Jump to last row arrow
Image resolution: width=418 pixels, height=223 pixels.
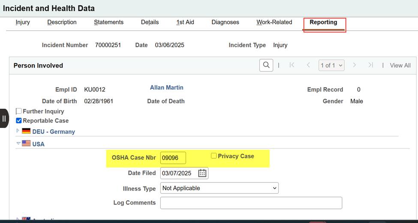click(370, 65)
